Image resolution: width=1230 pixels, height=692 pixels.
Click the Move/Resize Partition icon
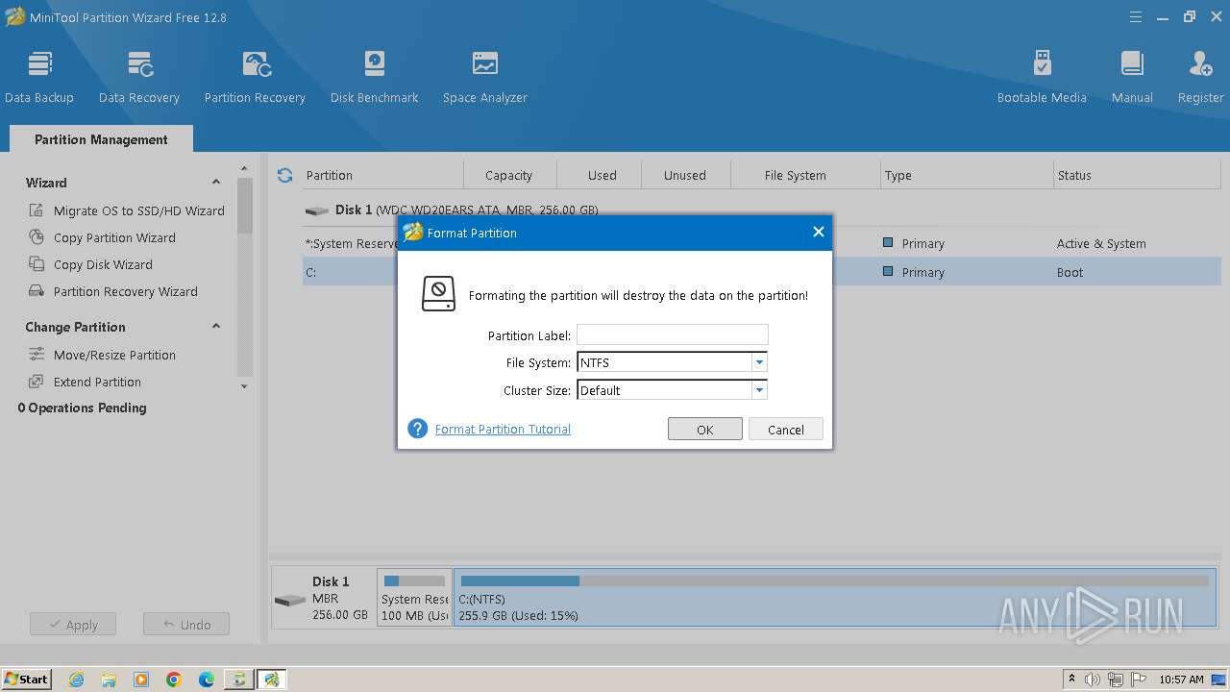[x=37, y=355]
